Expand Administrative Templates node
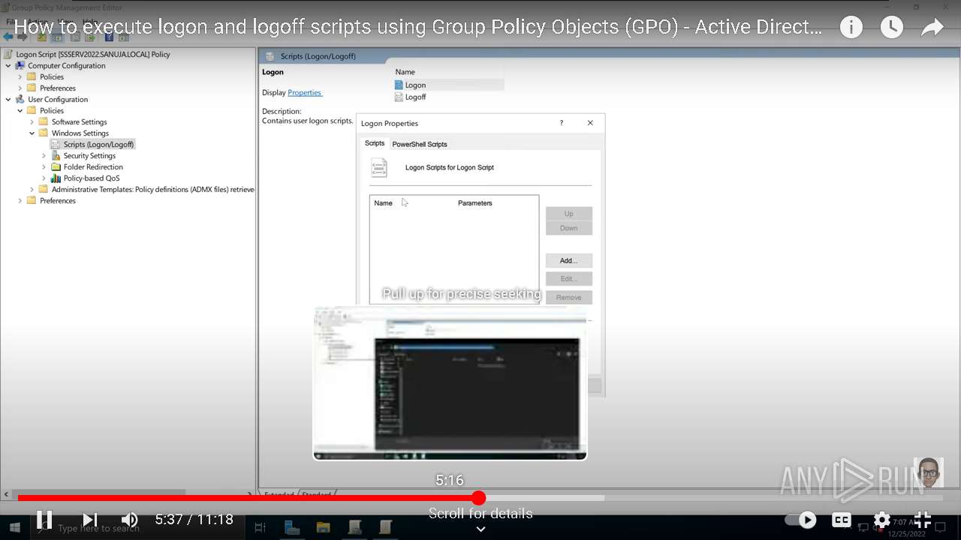Viewport: 961px width, 540px height. click(x=32, y=189)
